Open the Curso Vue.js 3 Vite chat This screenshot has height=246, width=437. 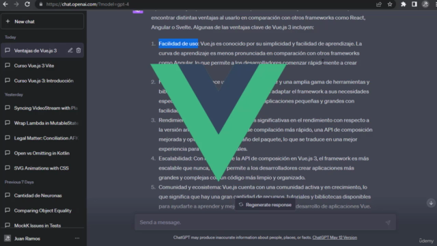(42, 66)
